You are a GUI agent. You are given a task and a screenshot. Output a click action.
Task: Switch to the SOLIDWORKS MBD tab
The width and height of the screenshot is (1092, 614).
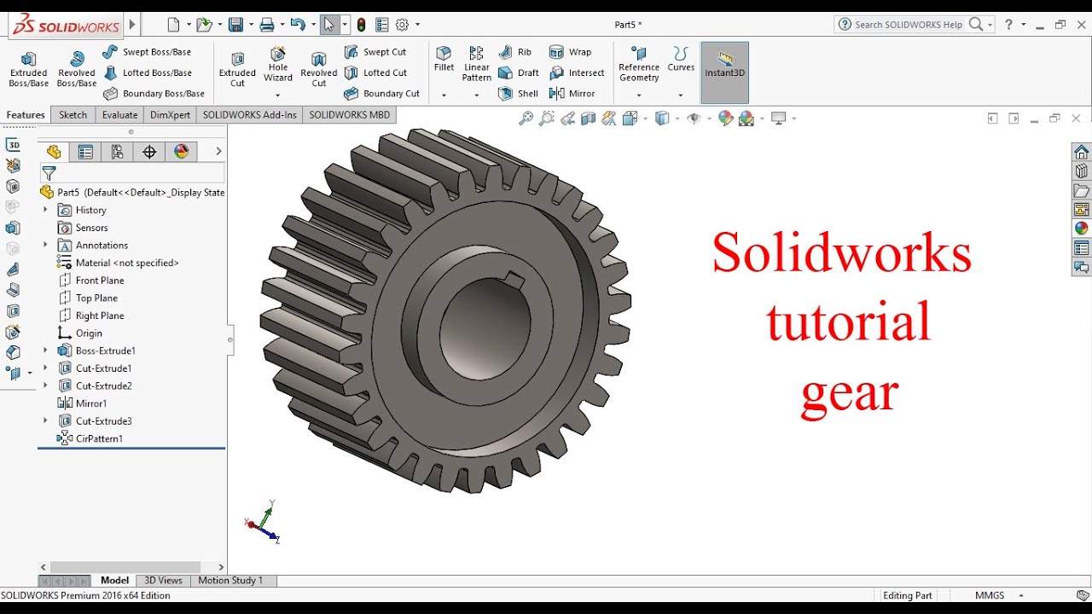tap(349, 115)
